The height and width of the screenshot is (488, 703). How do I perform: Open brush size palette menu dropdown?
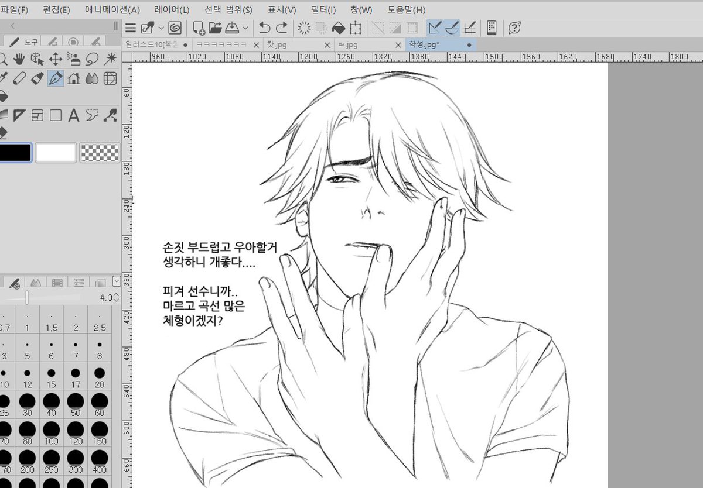tap(116, 282)
